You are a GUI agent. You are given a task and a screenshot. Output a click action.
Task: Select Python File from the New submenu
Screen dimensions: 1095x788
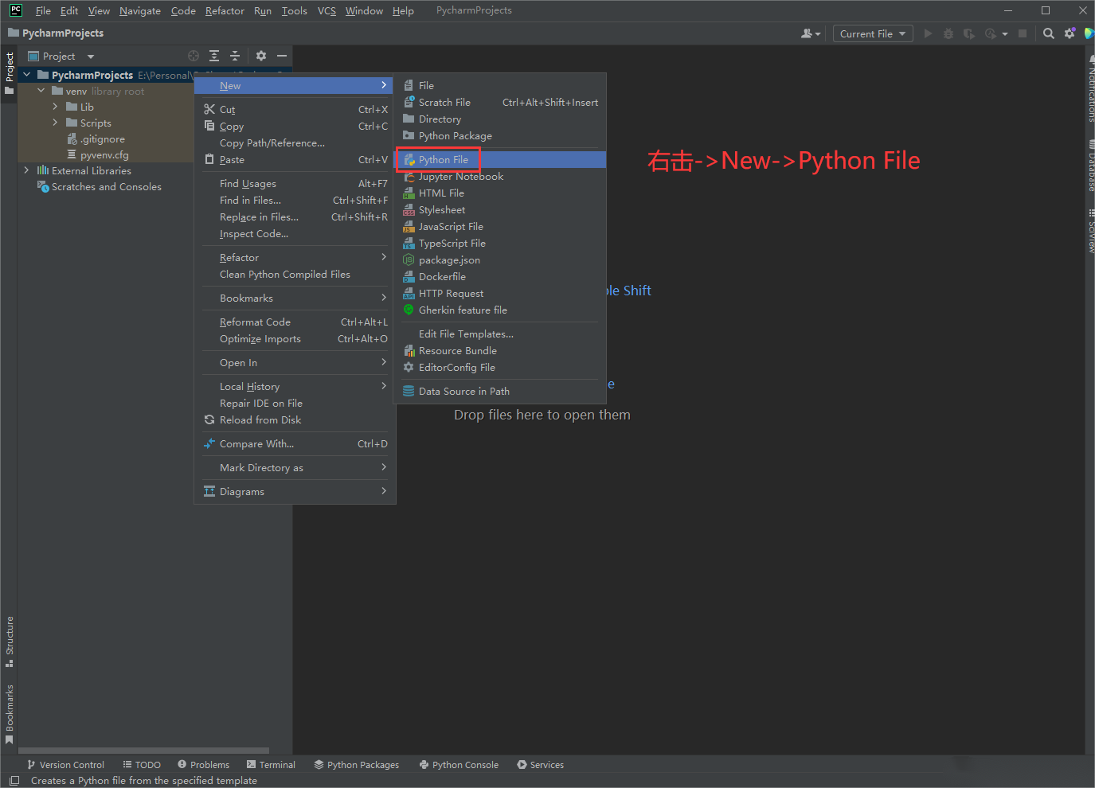[501, 160]
